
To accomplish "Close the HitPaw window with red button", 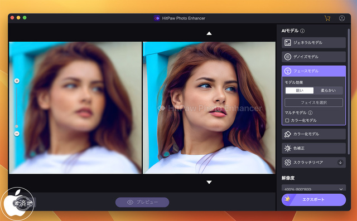I will point(12,18).
